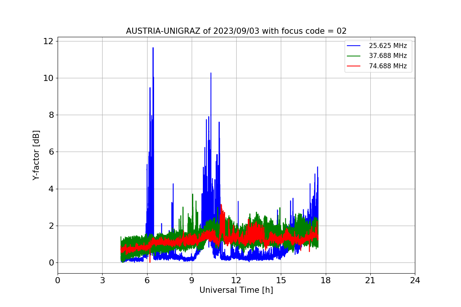
Task: Click the x-axis tick label '18'
Action: point(326,281)
